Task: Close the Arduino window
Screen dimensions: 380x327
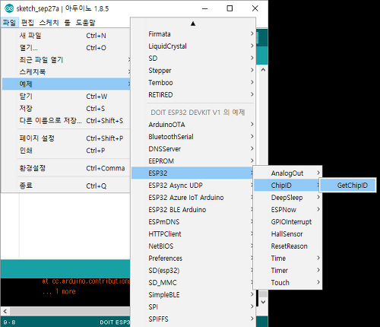Action: tap(255, 8)
